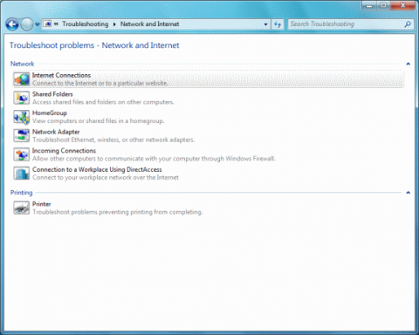The width and height of the screenshot is (419, 335).
Task: Click 'Troubleshoot problems preventing printing from completing.'
Action: 117,212
